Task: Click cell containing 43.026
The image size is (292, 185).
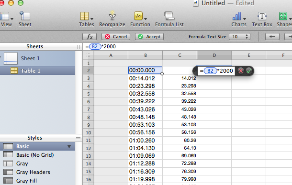Action: 180,109
